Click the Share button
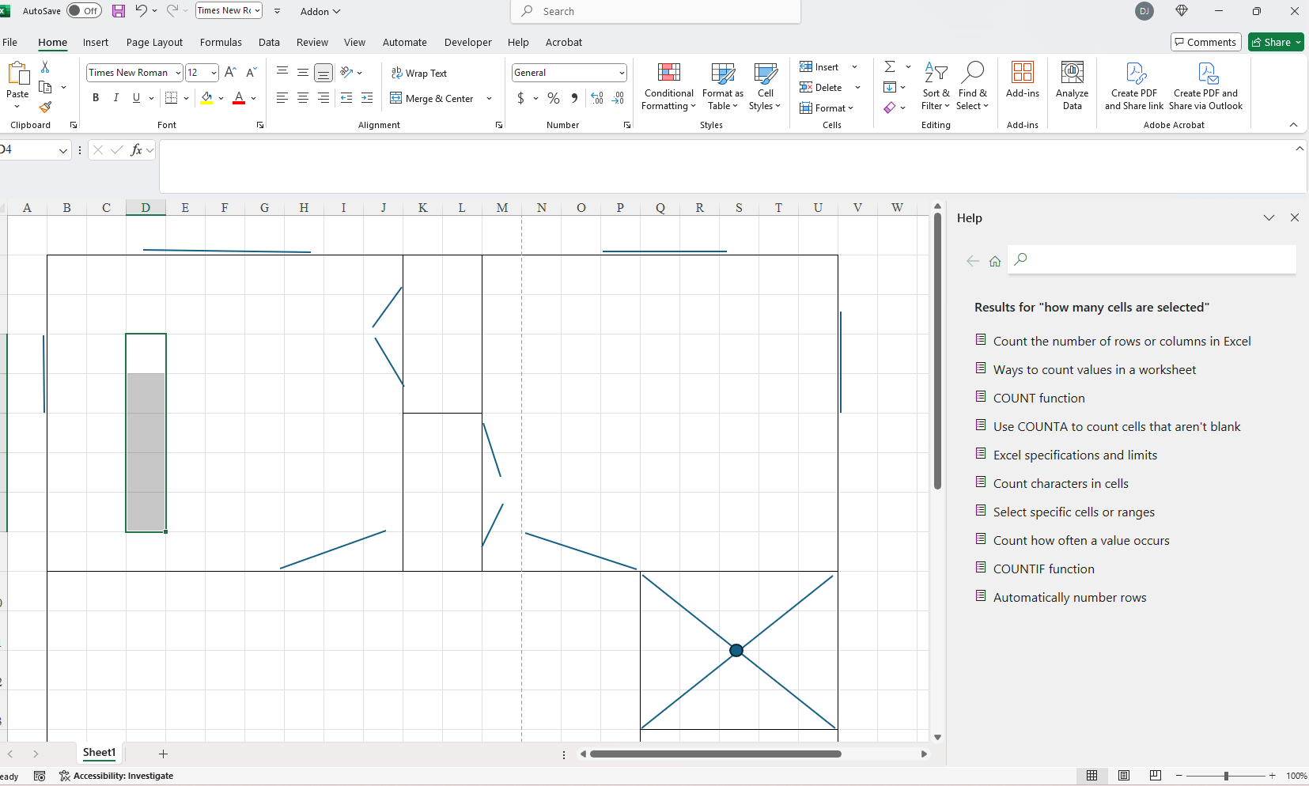The height and width of the screenshot is (786, 1309). pos(1276,42)
